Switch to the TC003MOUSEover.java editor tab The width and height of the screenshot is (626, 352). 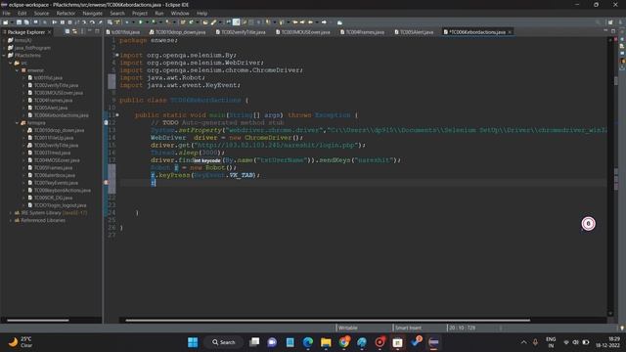(x=303, y=32)
